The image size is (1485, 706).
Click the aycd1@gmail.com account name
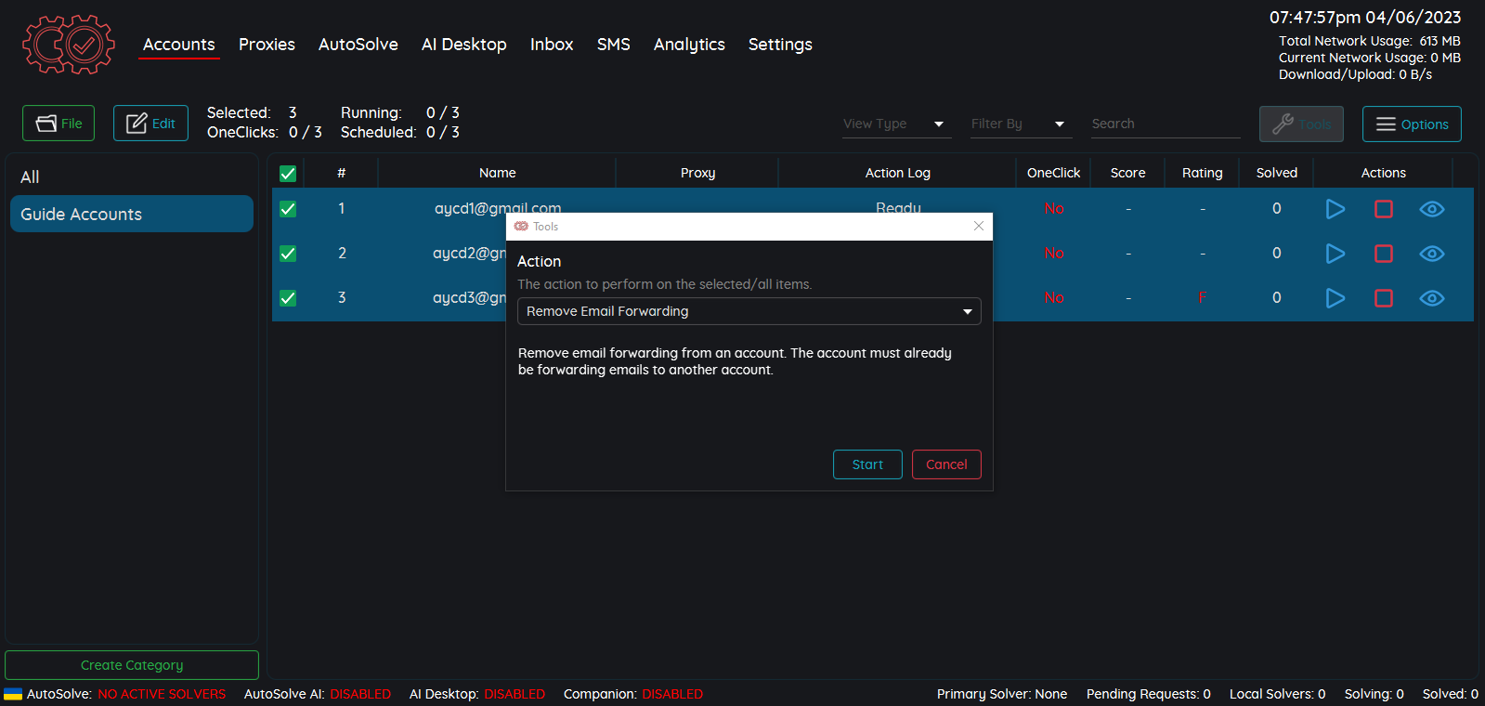click(498, 208)
